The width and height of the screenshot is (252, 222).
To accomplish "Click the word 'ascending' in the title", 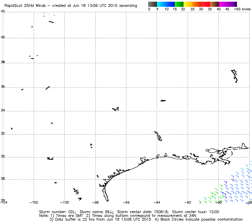I will 128,6.
